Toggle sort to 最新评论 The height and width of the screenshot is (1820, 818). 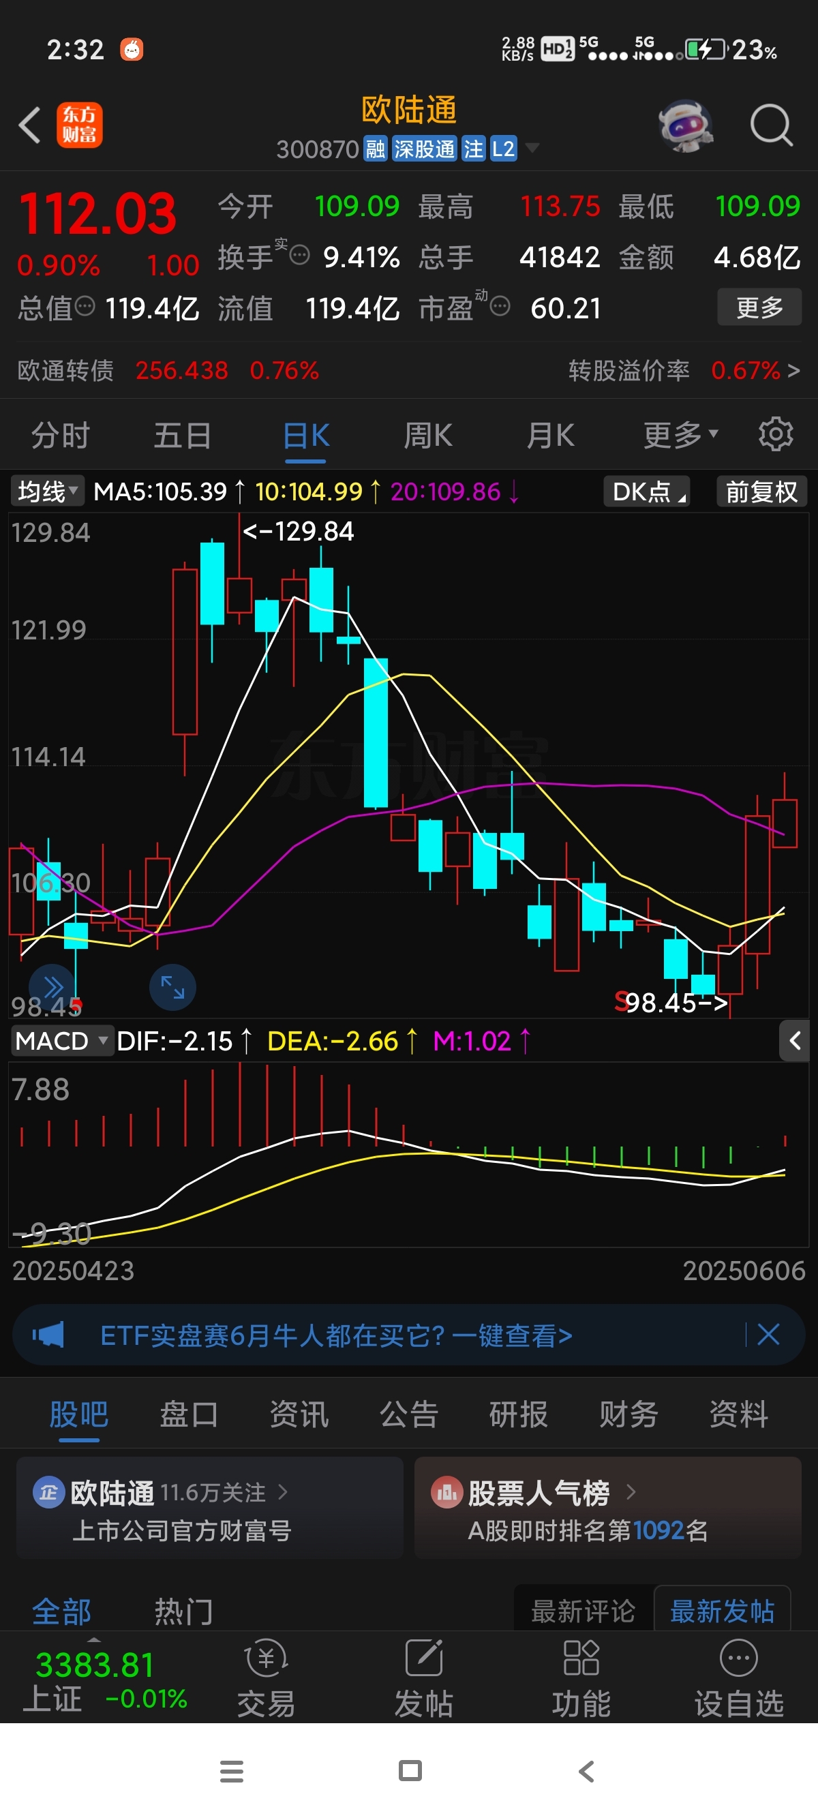pyautogui.click(x=584, y=1610)
